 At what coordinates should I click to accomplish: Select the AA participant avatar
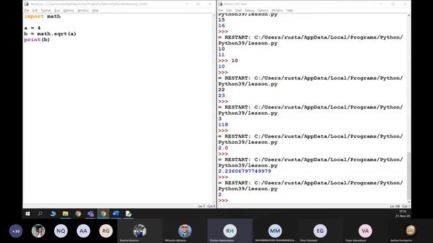[83, 231]
